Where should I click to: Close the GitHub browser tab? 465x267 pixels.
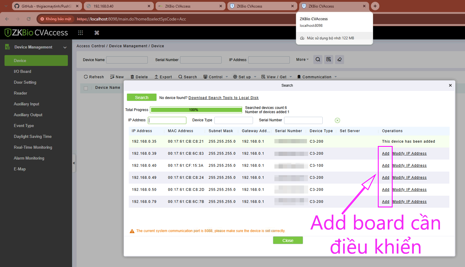point(77,6)
